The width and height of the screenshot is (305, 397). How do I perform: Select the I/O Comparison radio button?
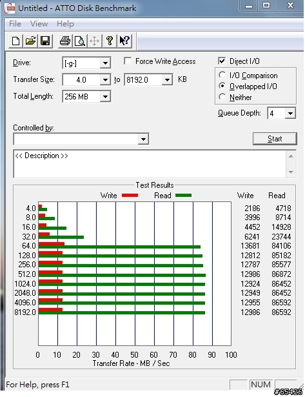pyautogui.click(x=222, y=75)
